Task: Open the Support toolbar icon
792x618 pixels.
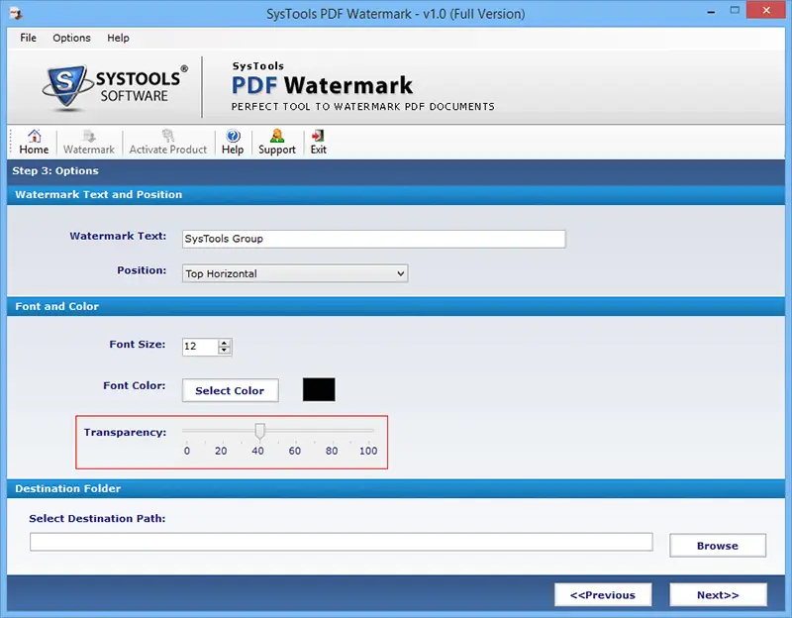Action: 277,142
